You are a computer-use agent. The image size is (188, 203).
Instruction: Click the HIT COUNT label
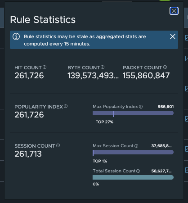(28, 68)
